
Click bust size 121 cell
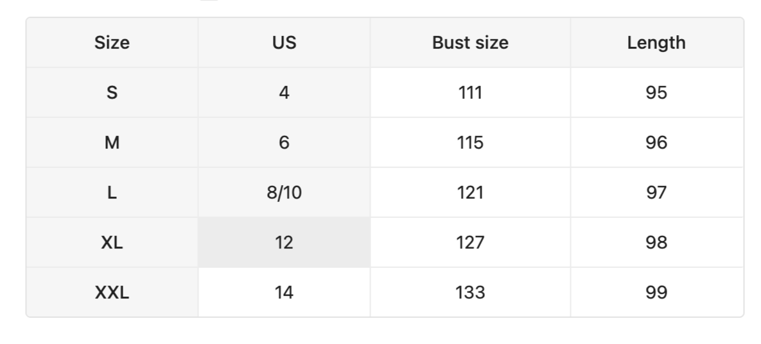click(470, 193)
